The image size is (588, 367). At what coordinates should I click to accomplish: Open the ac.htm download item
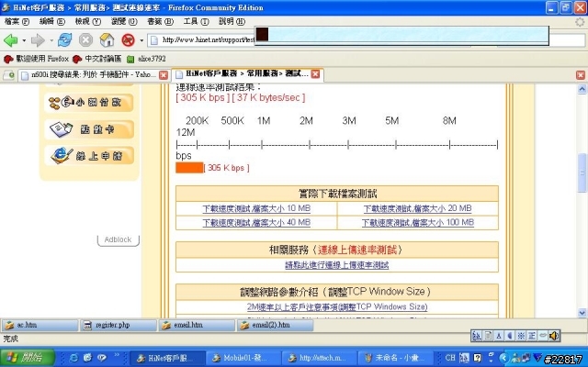[40, 325]
